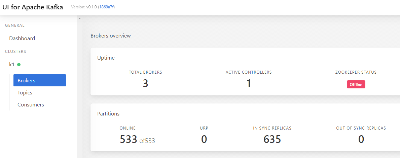Click the Online partitions number 533

tap(129, 139)
